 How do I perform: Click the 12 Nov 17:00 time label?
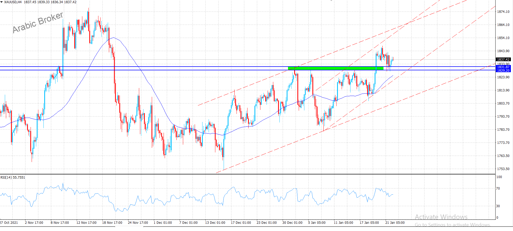click(86, 223)
